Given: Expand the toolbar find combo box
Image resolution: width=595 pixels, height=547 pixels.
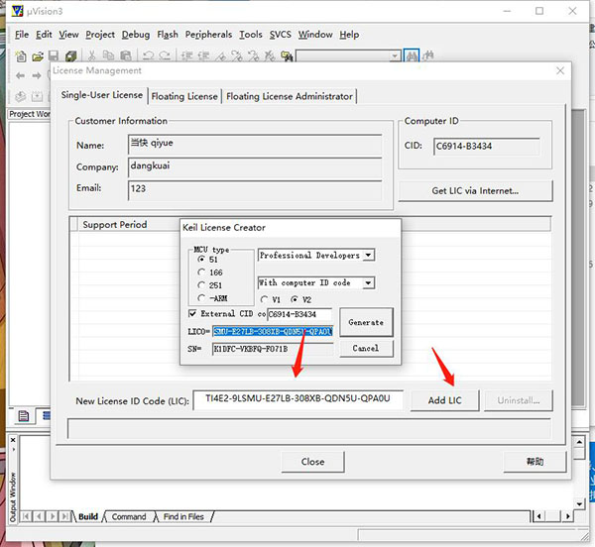Looking at the screenshot, I should pos(395,56).
